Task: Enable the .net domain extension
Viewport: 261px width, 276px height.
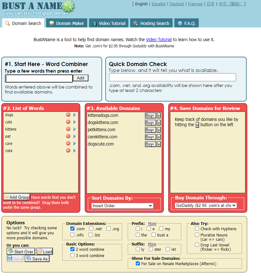Action: click(x=91, y=228)
